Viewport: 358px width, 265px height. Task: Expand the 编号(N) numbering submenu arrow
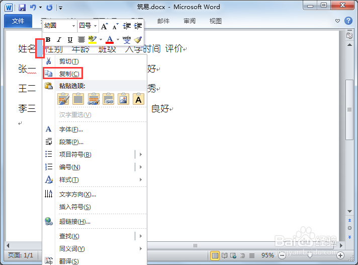click(x=141, y=167)
